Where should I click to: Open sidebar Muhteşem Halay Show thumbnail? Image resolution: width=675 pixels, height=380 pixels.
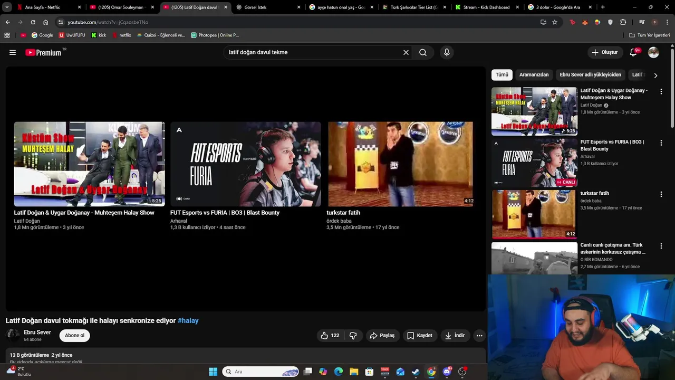[534, 111]
